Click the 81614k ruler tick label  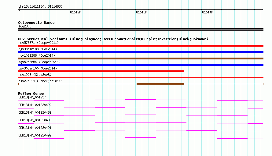tap(208, 12)
